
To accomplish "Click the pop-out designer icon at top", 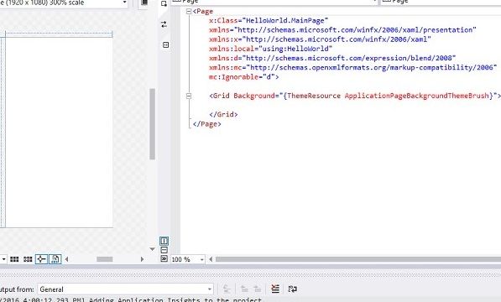I will point(164,3).
